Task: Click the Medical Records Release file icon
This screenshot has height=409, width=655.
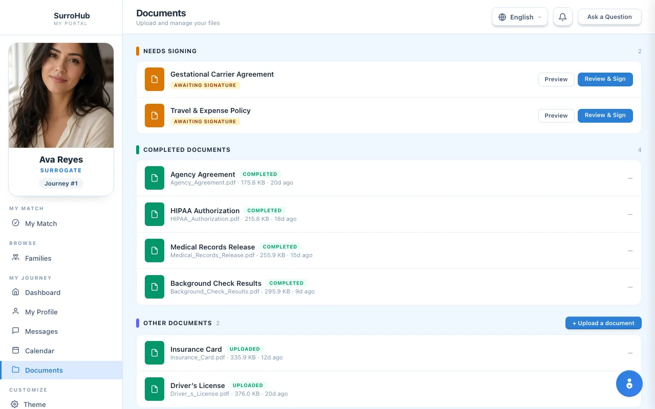Action: [155, 251]
